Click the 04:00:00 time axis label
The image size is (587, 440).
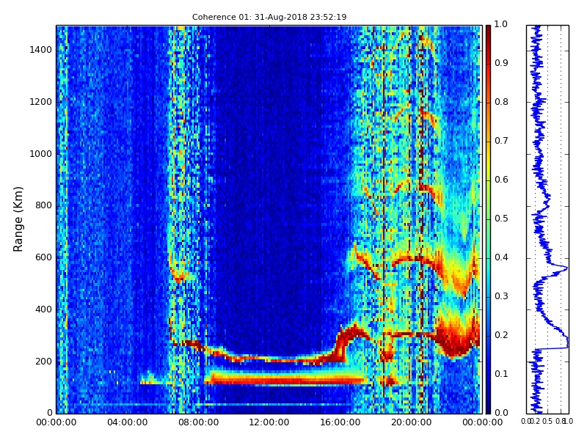[127, 422]
